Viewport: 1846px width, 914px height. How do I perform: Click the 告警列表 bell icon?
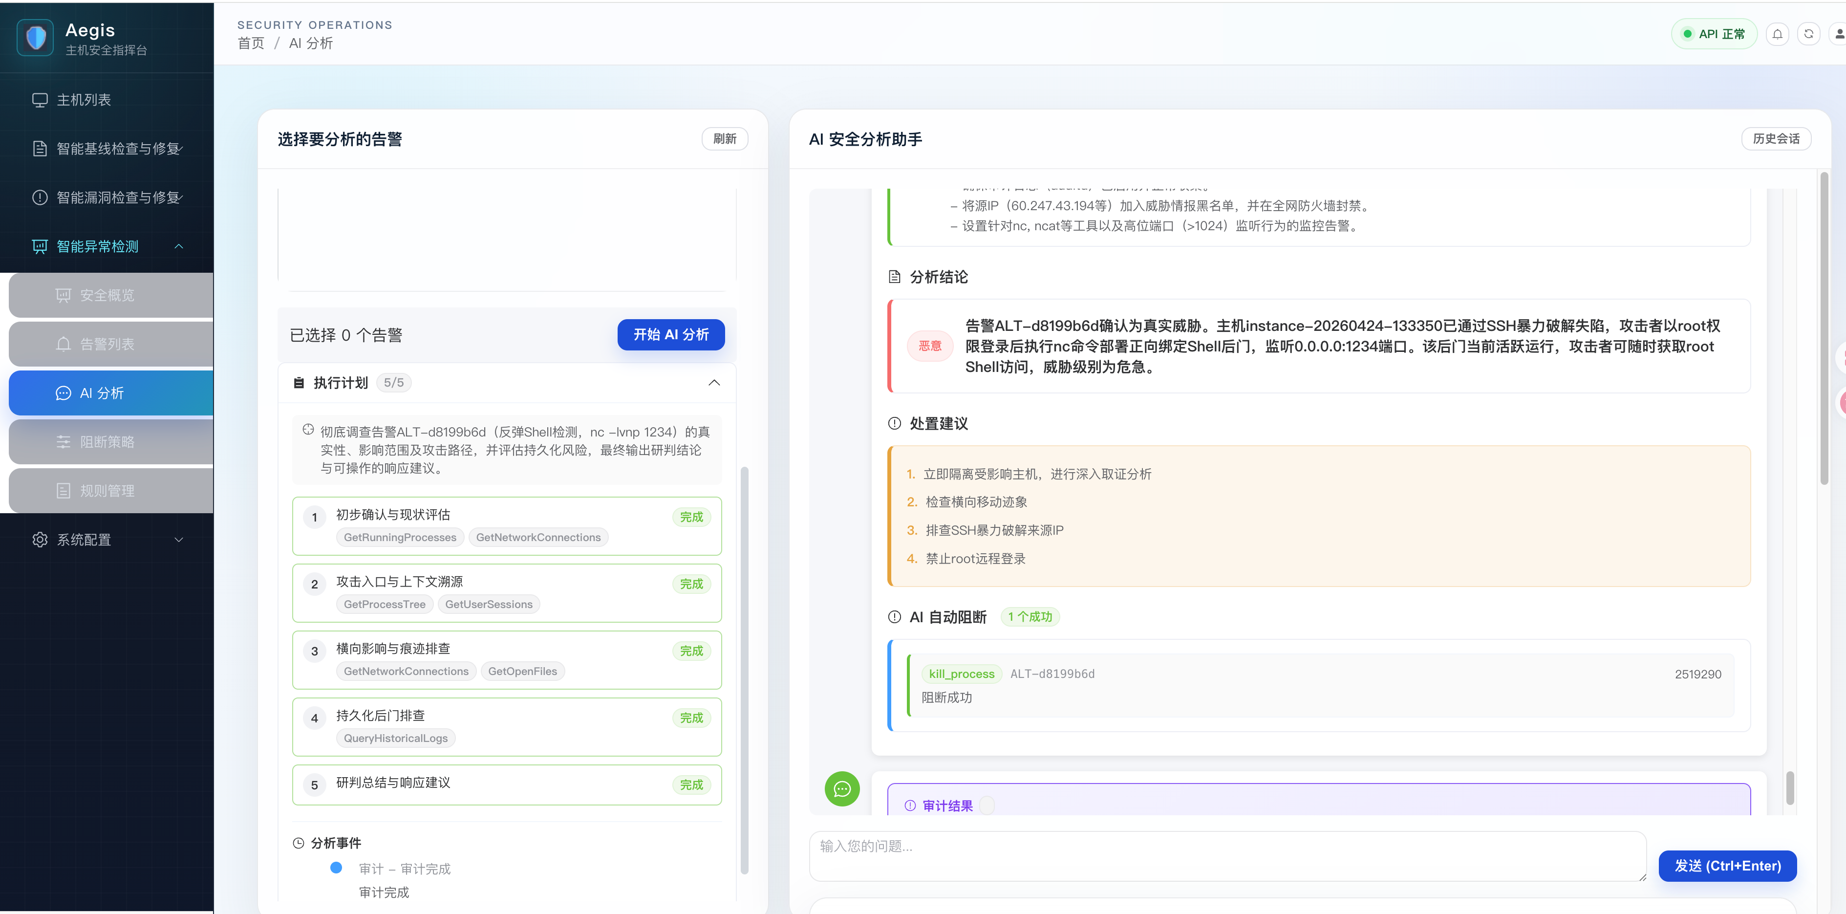(64, 344)
